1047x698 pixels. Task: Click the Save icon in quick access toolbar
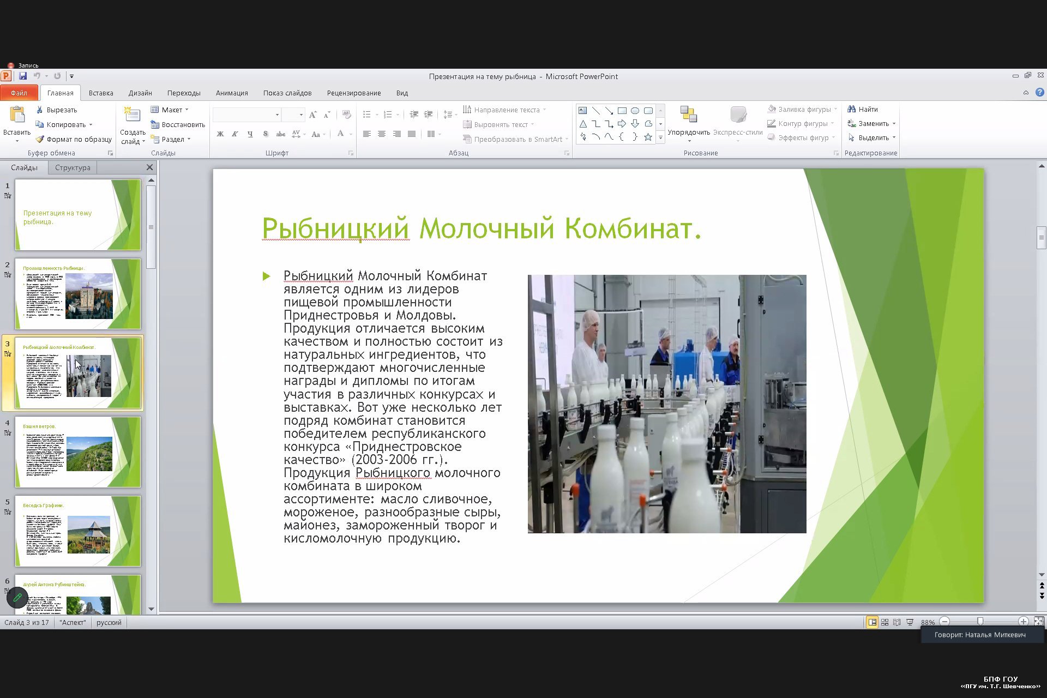(23, 76)
